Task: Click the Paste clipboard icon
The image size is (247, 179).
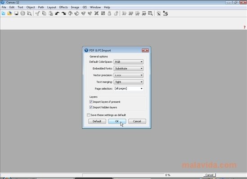Action: pyautogui.click(x=50, y=13)
